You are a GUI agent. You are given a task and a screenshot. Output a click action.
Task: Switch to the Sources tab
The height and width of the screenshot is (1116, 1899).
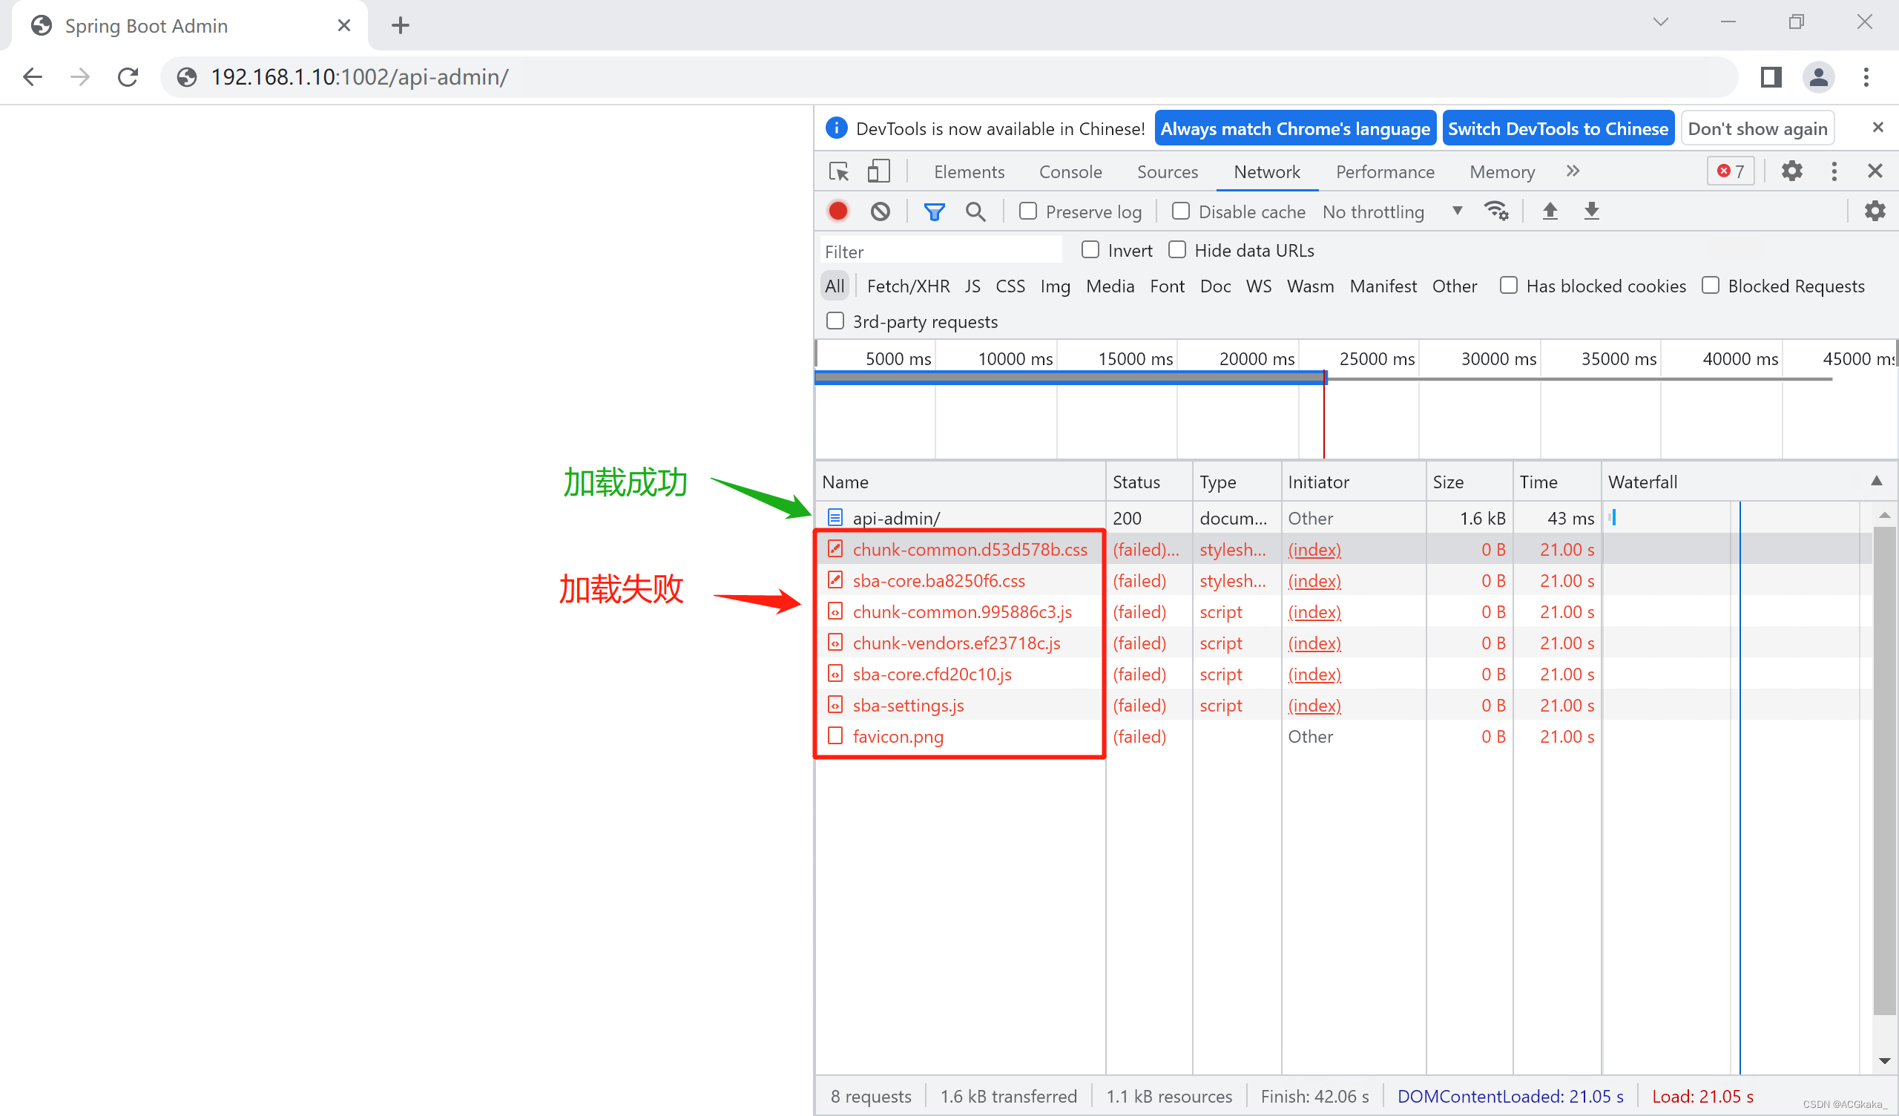(1168, 172)
